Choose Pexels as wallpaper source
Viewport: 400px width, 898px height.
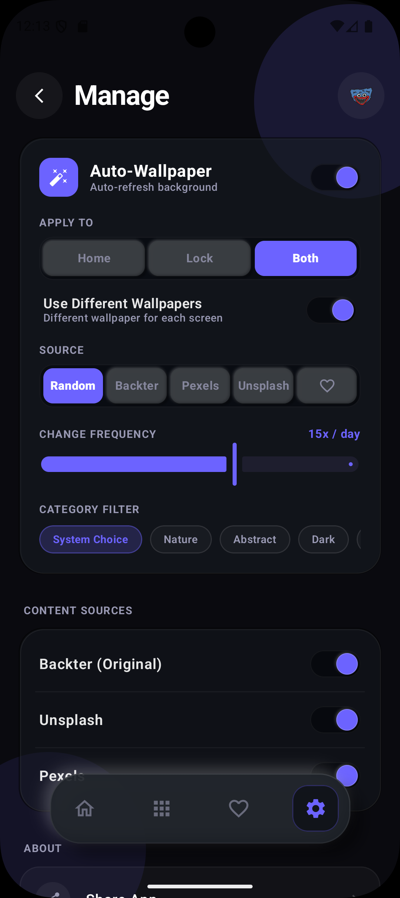pos(200,386)
